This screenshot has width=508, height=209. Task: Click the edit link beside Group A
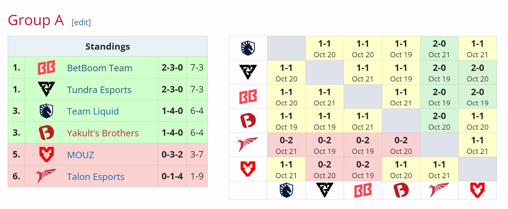(81, 22)
